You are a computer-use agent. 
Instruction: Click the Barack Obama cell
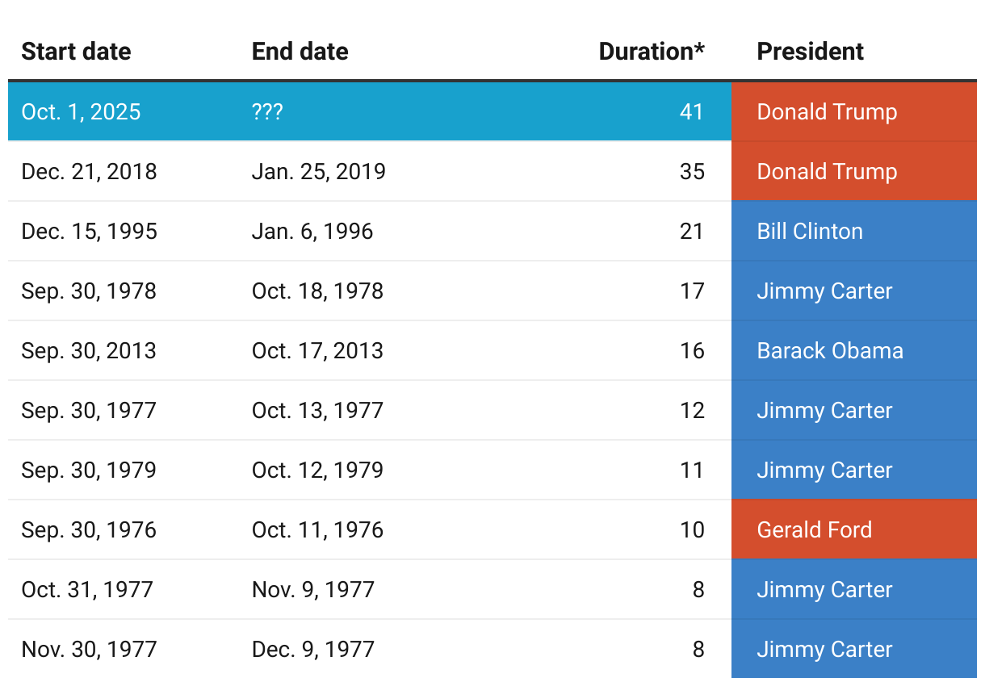click(830, 351)
